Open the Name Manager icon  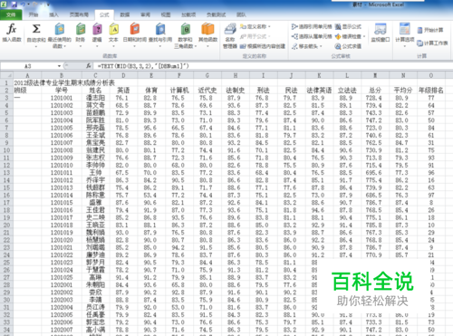point(230,29)
